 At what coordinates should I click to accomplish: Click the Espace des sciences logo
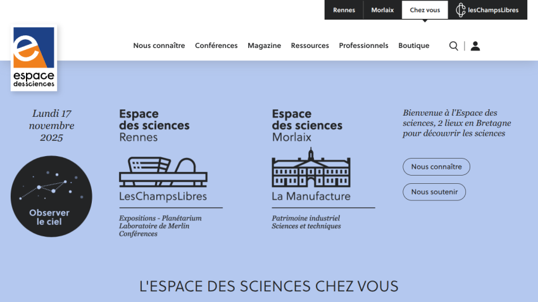click(34, 57)
